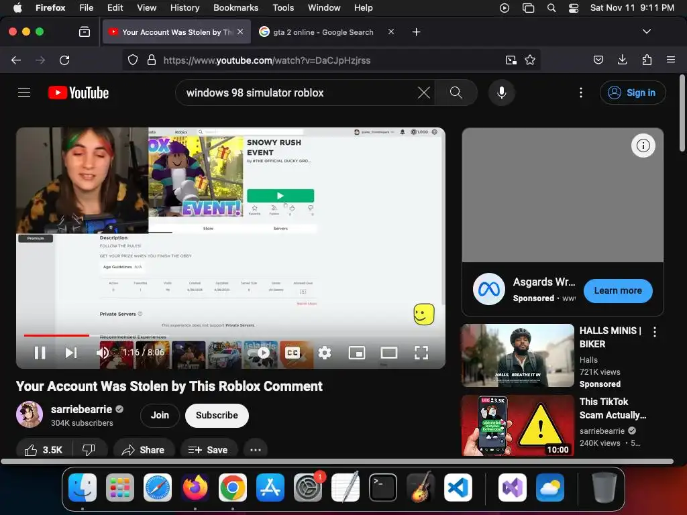
Task: Open Spotlight search in menu bar
Action: pos(551,8)
